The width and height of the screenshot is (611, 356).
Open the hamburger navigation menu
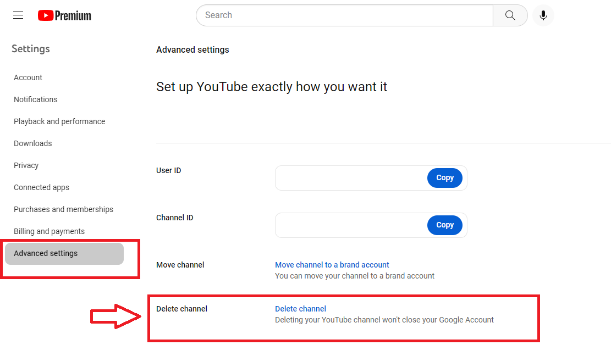pyautogui.click(x=18, y=15)
